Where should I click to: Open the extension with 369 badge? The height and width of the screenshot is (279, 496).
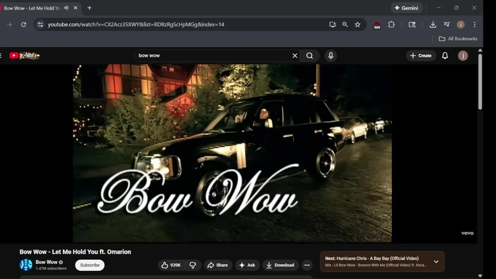click(x=377, y=25)
